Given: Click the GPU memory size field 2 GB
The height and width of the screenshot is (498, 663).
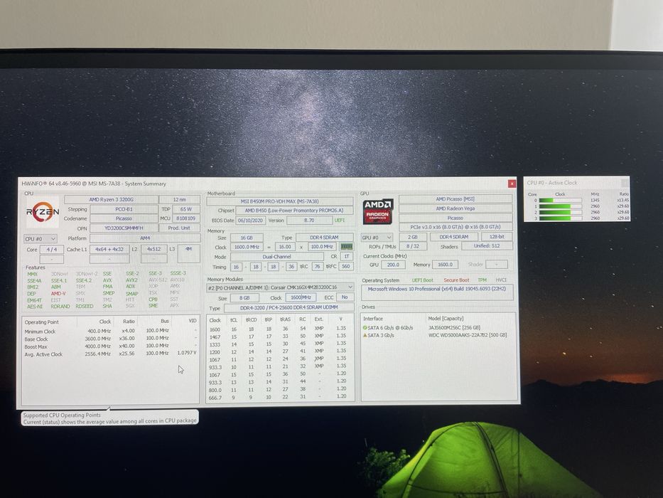Looking at the screenshot, I should pos(413,237).
